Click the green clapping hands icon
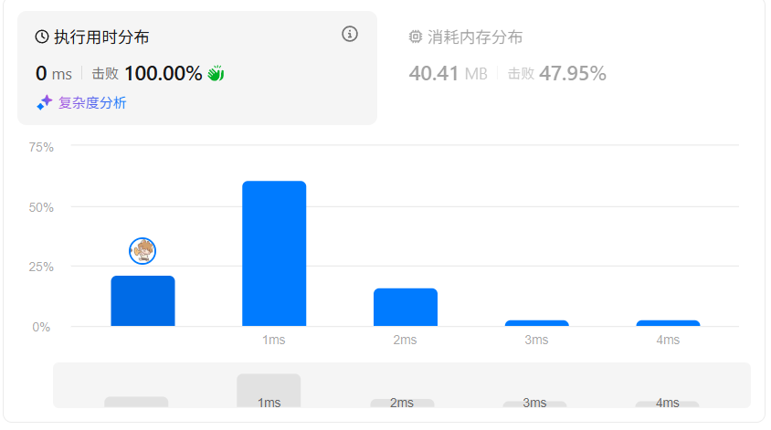771x430 pixels. [216, 73]
